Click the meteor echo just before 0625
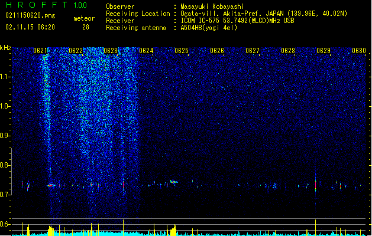This screenshot has width=372, height=236. 174,182
